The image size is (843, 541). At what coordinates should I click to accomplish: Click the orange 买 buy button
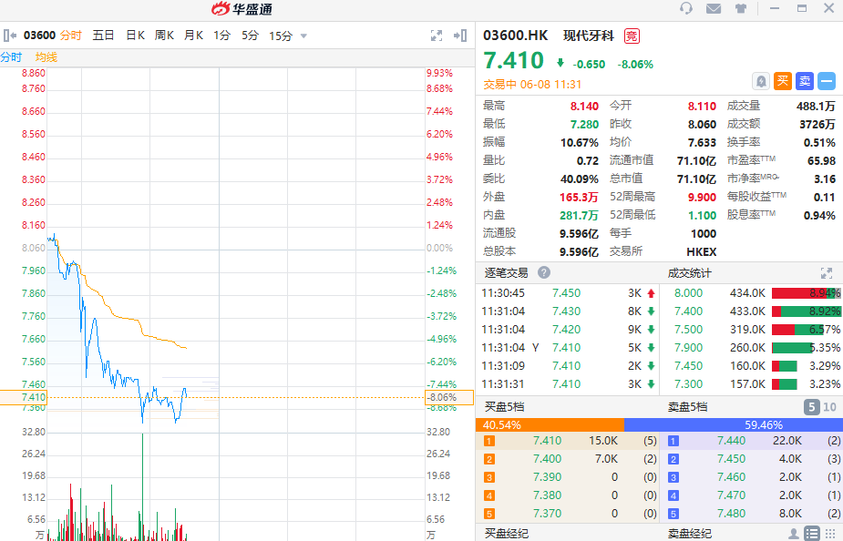point(783,81)
